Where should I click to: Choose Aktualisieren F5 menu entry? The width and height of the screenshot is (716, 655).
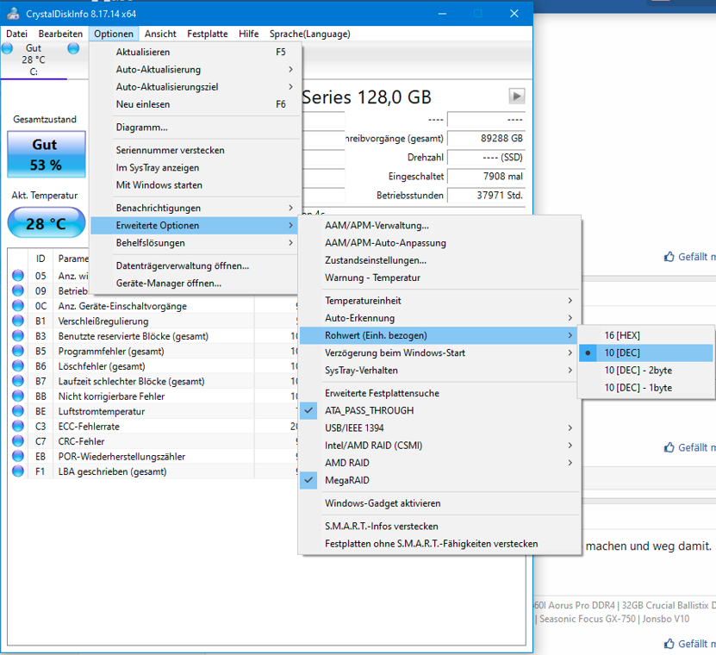click(195, 52)
